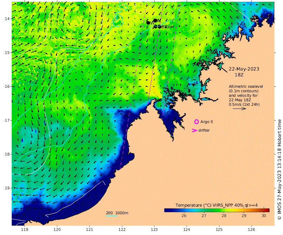
Task: Click the longitude axis label 119
Action: (25, 229)
